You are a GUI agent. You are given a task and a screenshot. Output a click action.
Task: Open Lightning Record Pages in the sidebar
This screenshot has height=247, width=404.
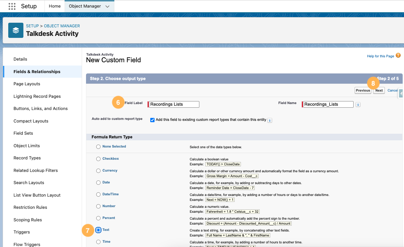[x=37, y=96]
